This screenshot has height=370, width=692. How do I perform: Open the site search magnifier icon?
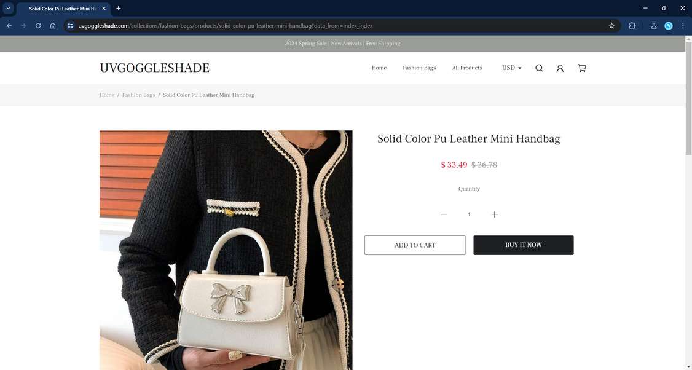539,68
